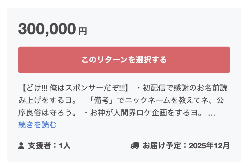This screenshot has width=251, height=166.
Task: Click the 円 currency symbol
Action: pos(83,32)
